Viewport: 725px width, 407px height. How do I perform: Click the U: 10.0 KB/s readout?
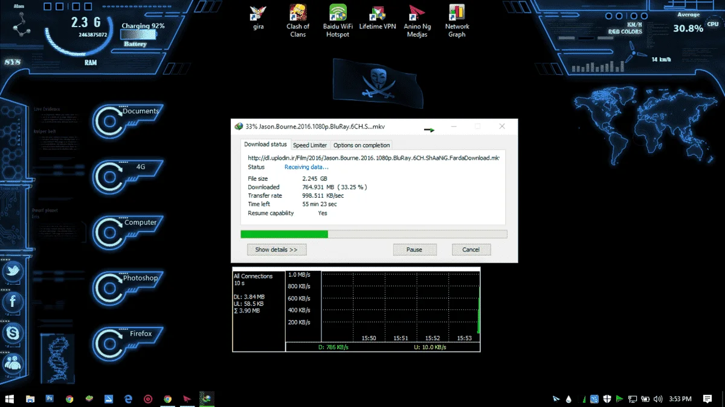[x=430, y=347]
